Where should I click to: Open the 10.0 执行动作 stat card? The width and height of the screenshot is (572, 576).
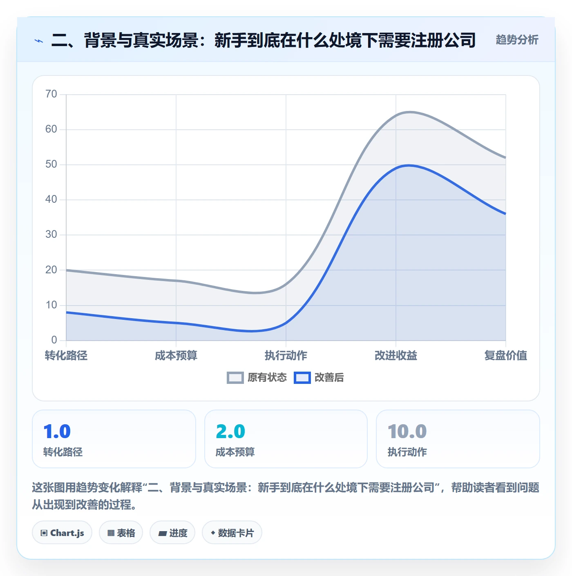click(458, 439)
